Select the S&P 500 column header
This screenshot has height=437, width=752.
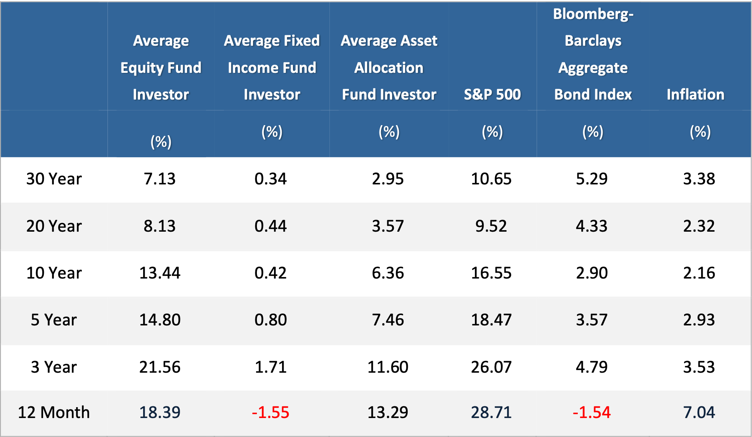(492, 95)
